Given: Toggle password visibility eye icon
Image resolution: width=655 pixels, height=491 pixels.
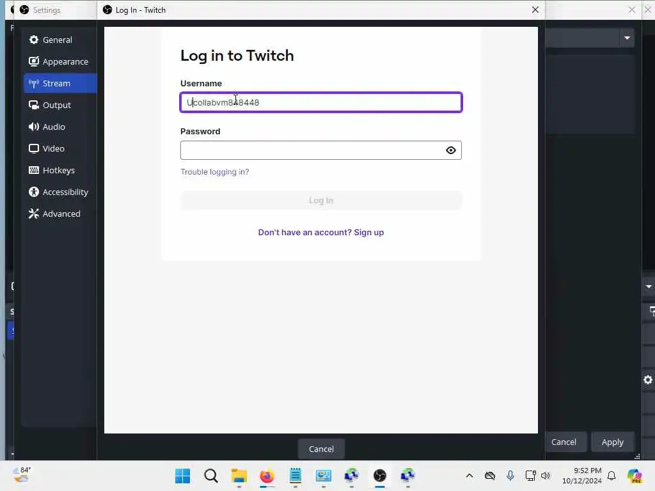Looking at the screenshot, I should [x=451, y=150].
